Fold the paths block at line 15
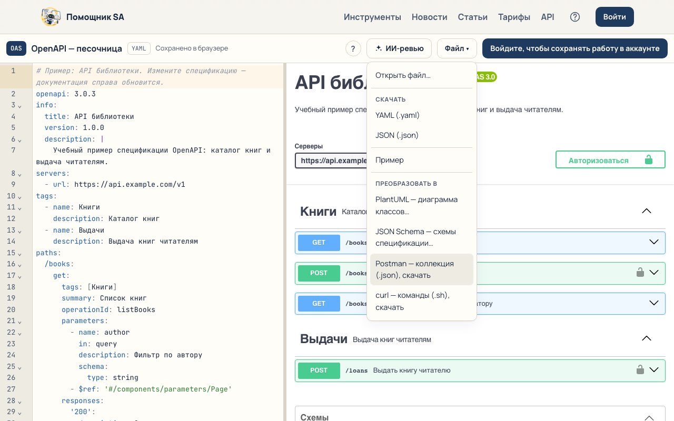Image resolution: width=674 pixels, height=421 pixels. 20,254
